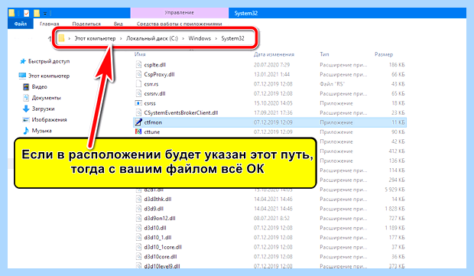Open Музыка in navigation pane
The width and height of the screenshot is (474, 276).
[x=41, y=131]
